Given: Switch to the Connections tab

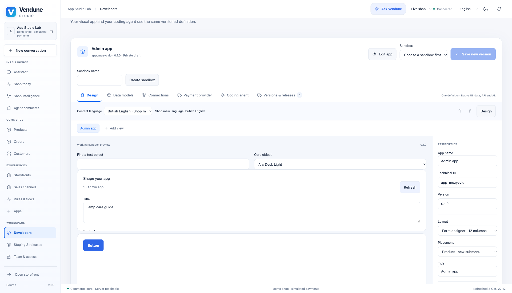Looking at the screenshot, I should tap(155, 95).
